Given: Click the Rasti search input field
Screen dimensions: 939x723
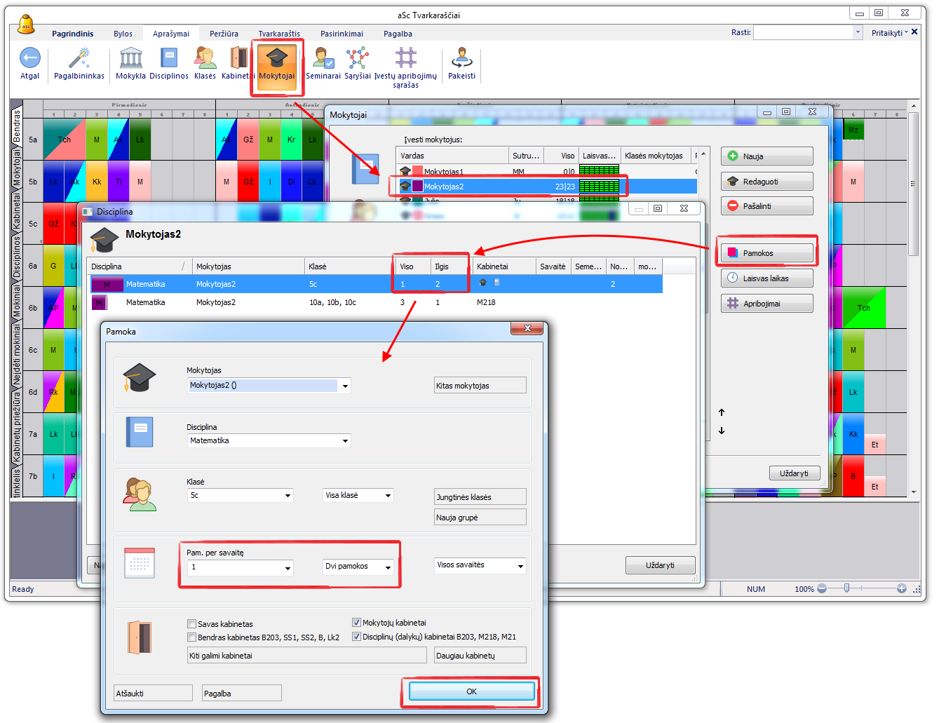Looking at the screenshot, I should (803, 32).
